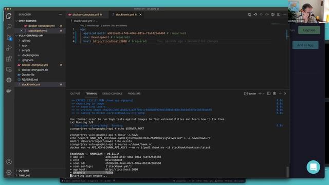
Task: Click the applicationId line in editor
Action: (134, 33)
